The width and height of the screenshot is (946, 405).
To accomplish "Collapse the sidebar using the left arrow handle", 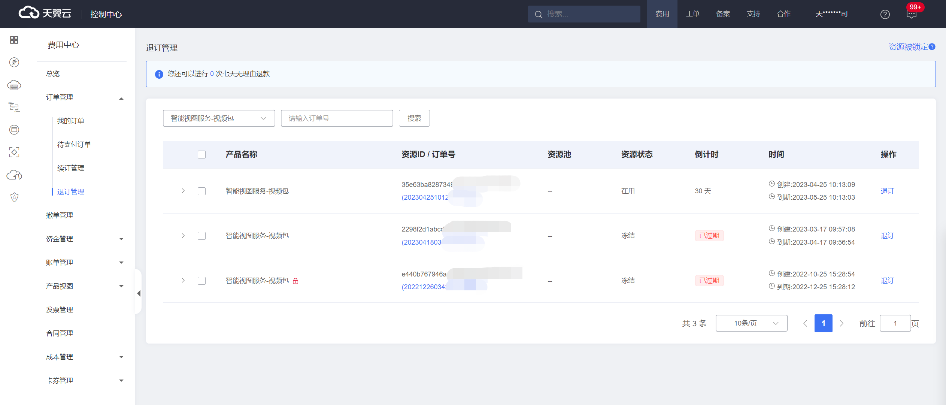I will pyautogui.click(x=139, y=293).
